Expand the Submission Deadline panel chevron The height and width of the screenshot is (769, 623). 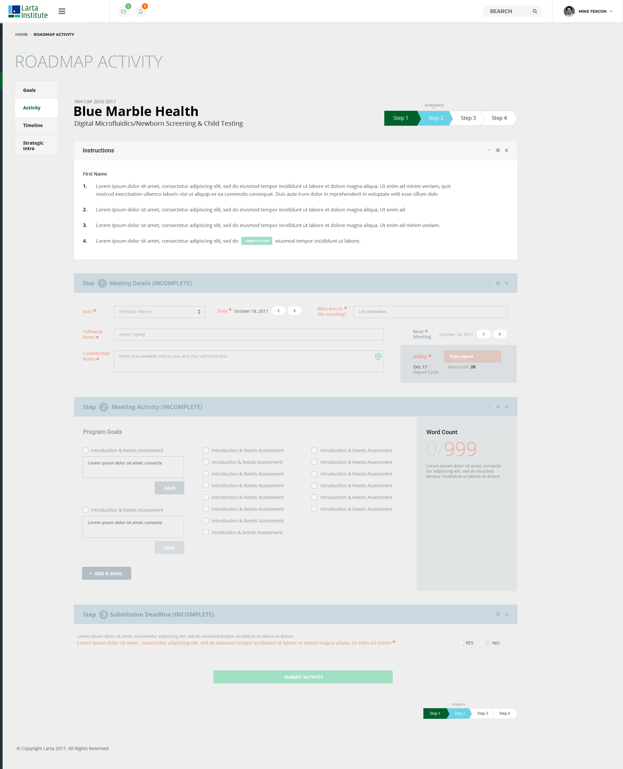pyautogui.click(x=489, y=614)
